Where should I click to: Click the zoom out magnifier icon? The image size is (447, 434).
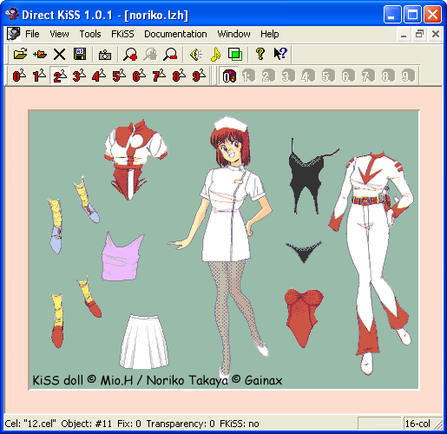pyautogui.click(x=170, y=54)
